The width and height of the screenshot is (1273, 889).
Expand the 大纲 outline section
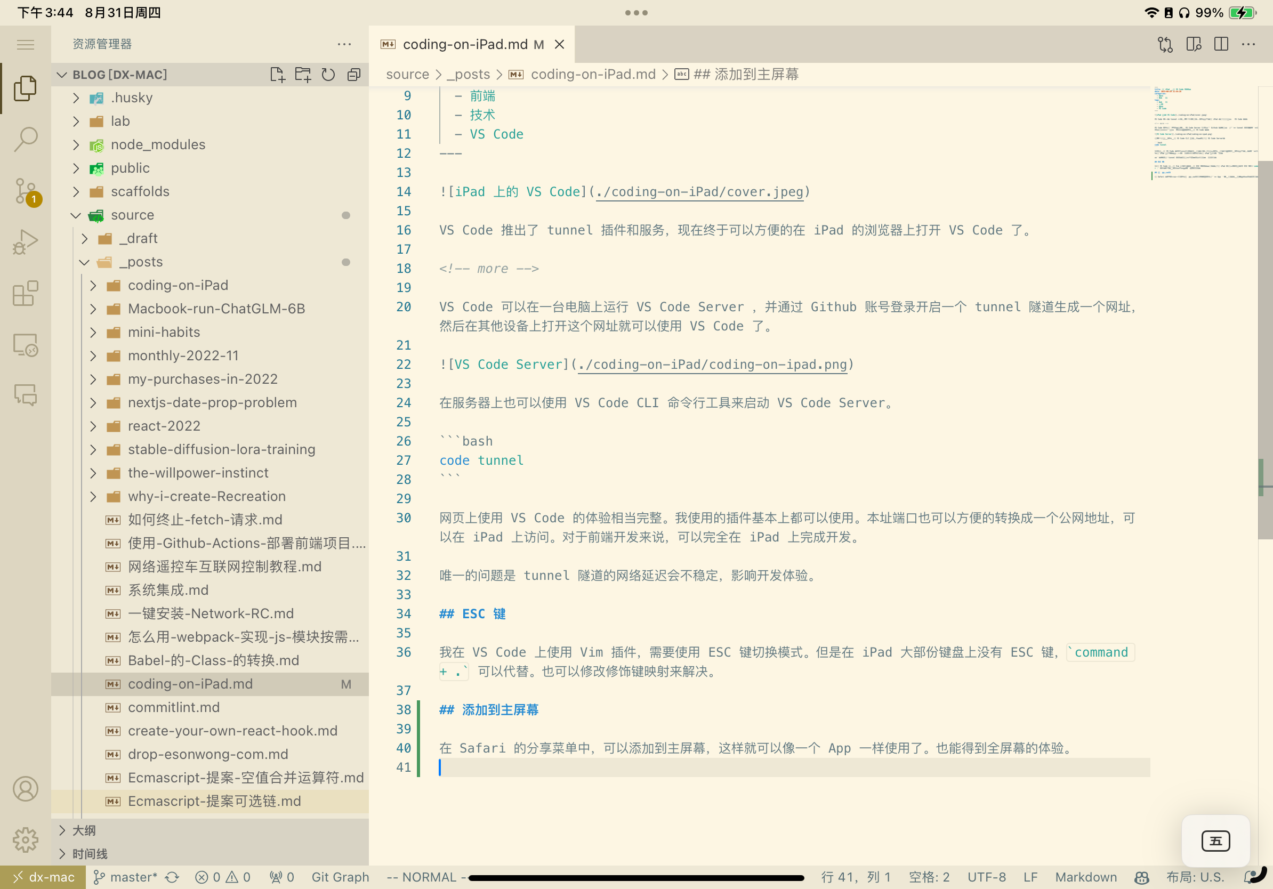tap(84, 830)
